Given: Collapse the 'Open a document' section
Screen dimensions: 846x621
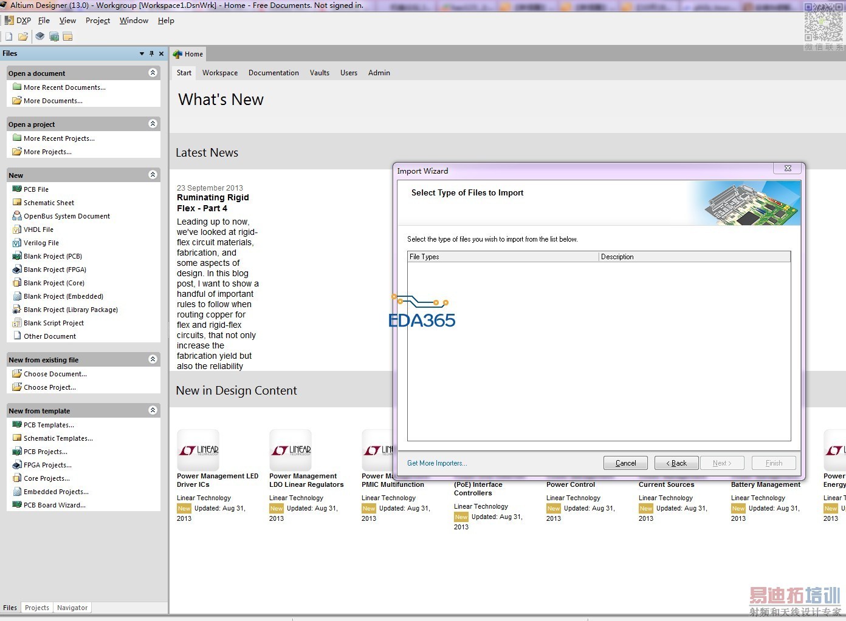Looking at the screenshot, I should point(153,73).
